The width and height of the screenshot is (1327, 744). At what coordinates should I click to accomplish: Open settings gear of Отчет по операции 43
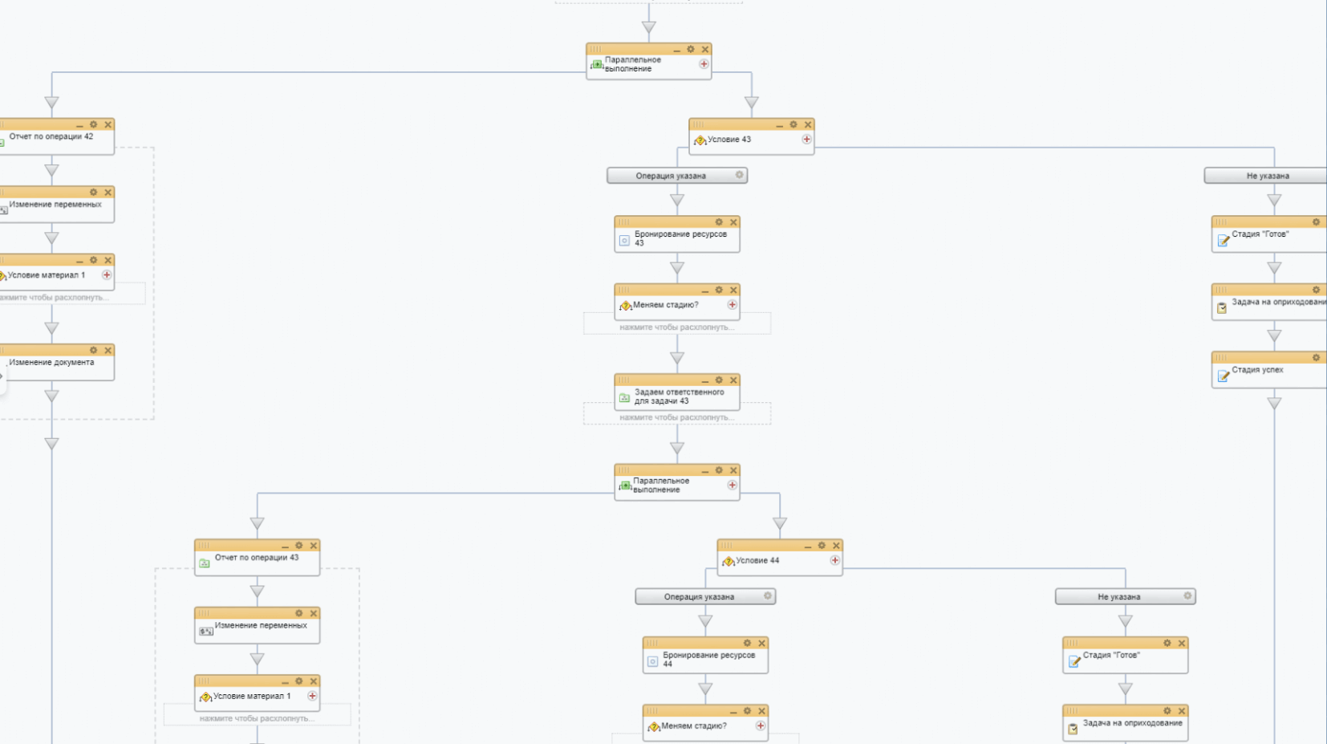point(299,546)
